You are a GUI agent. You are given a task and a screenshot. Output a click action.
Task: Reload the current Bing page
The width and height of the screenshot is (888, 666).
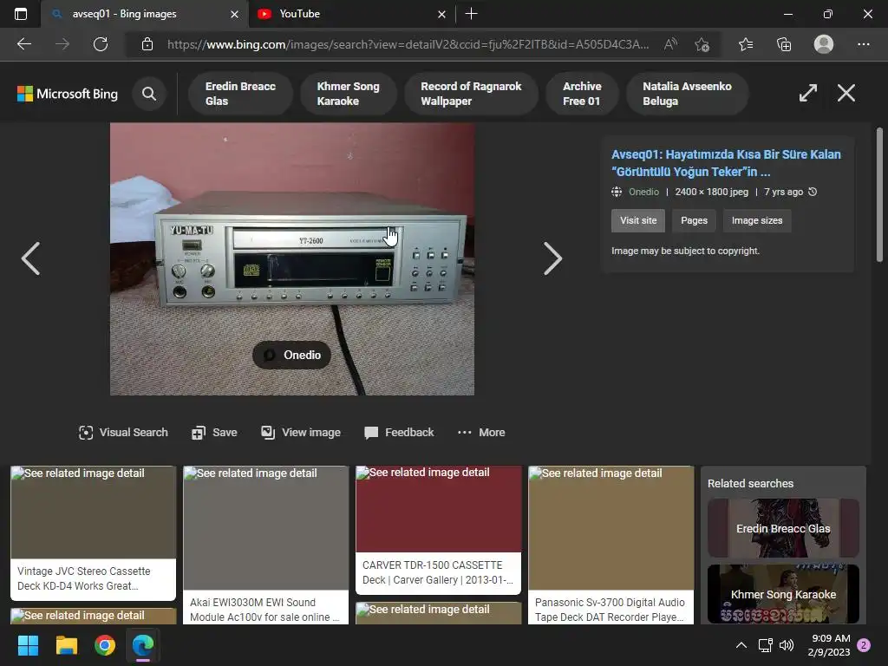(x=101, y=44)
